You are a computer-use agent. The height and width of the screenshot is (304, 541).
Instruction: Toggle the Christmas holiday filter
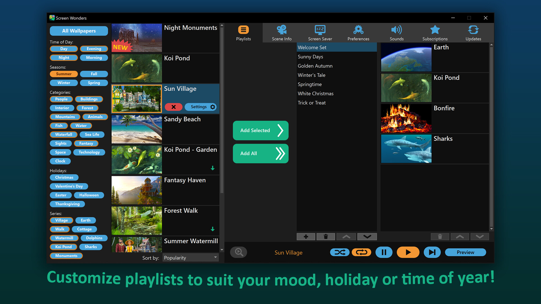(64, 177)
